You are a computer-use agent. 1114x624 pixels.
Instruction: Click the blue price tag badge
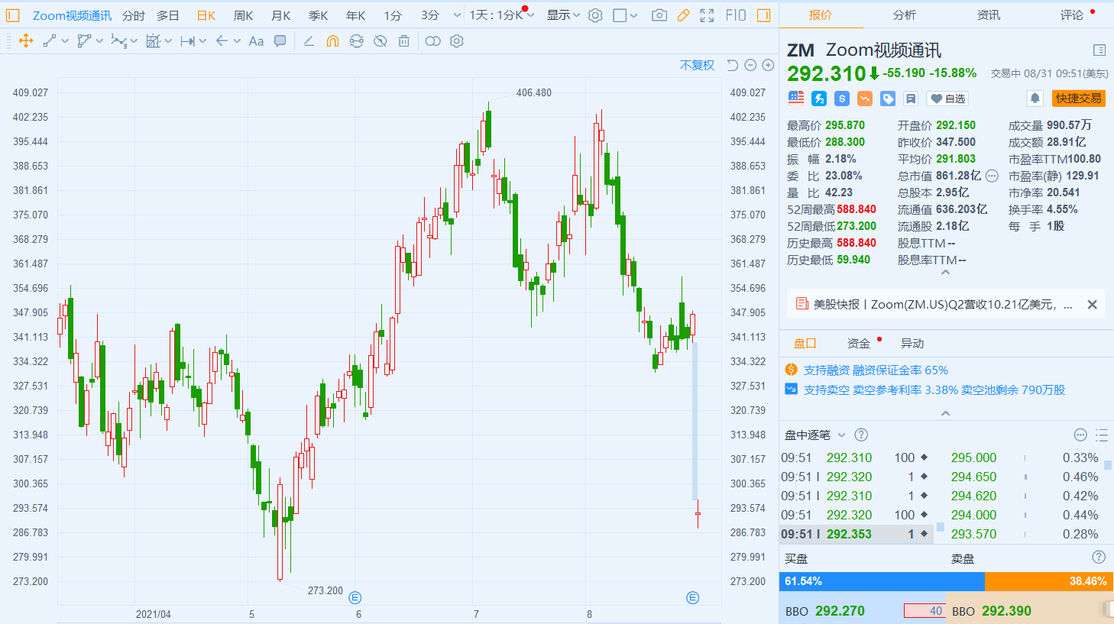[888, 99]
